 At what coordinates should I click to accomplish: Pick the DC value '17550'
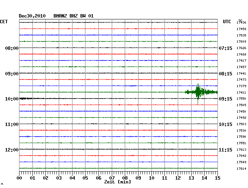[x=242, y=99]
